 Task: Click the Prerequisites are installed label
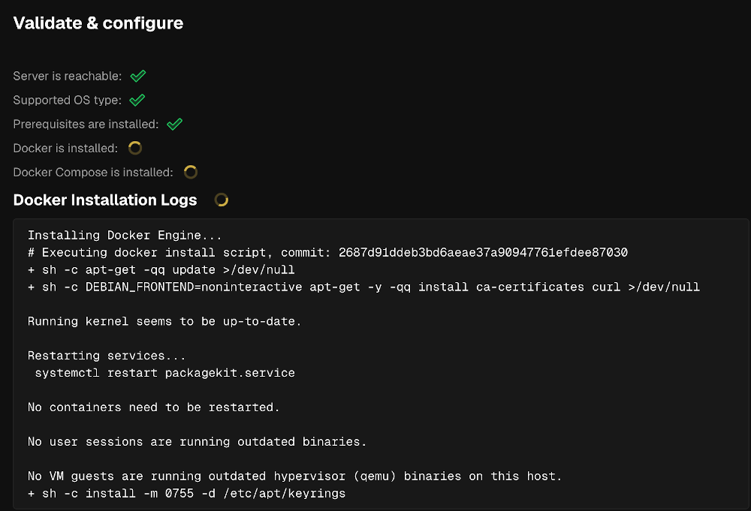pos(86,125)
